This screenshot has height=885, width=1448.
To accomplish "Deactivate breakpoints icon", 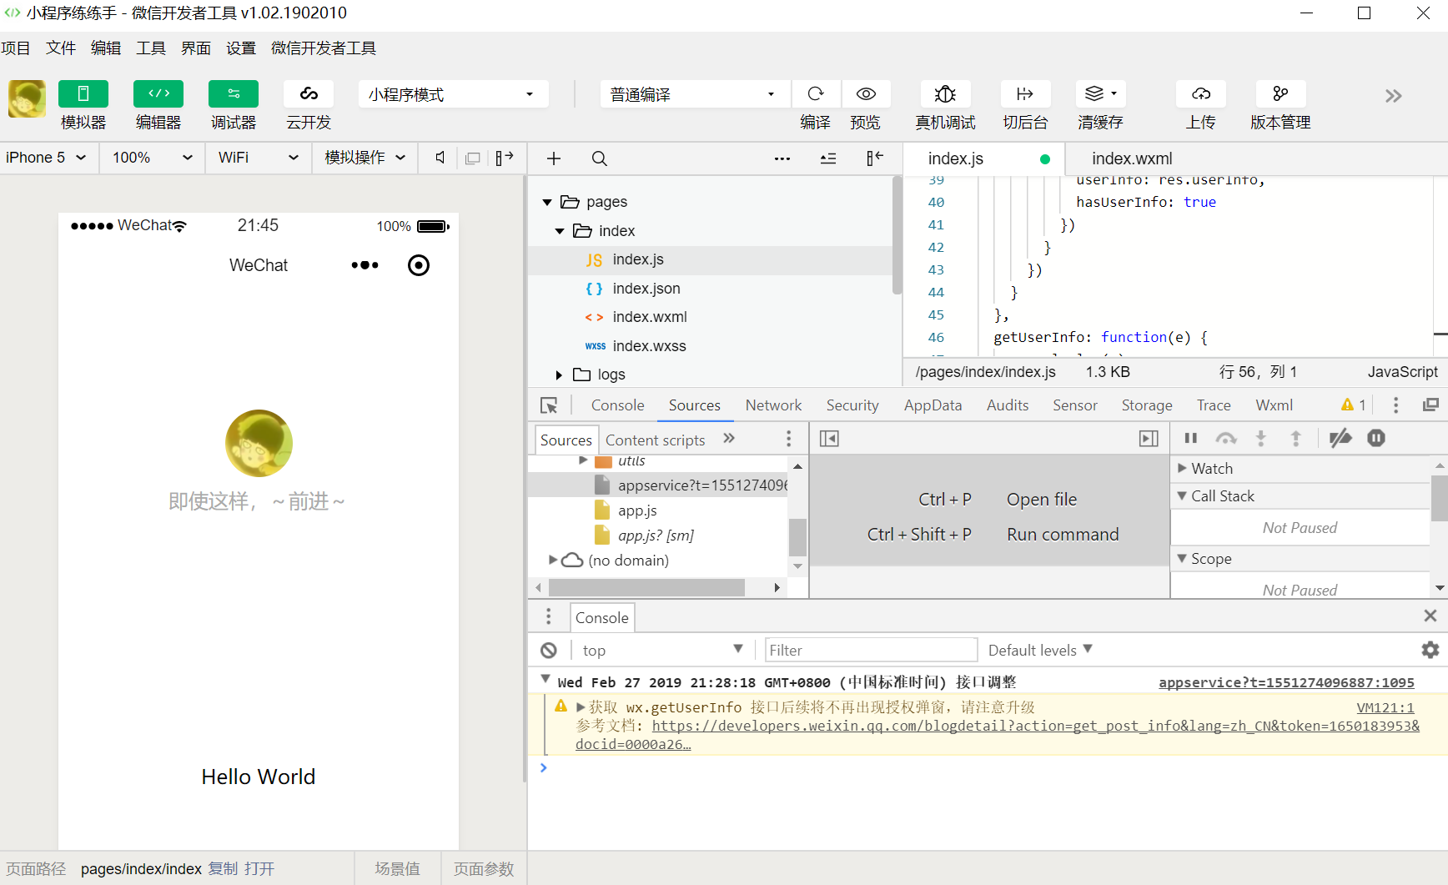I will [1340, 438].
